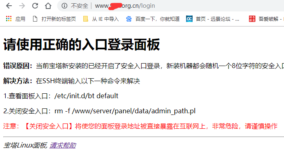
Task: Click the yellow folder bookmark icon
Action: (x=86, y=19)
